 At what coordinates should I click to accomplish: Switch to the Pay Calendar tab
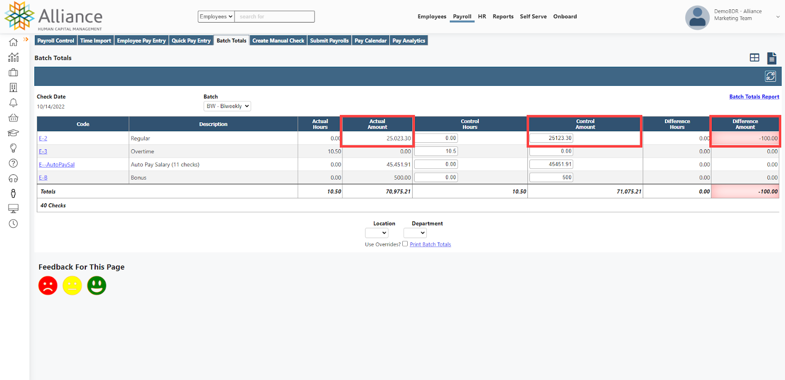[370, 41]
